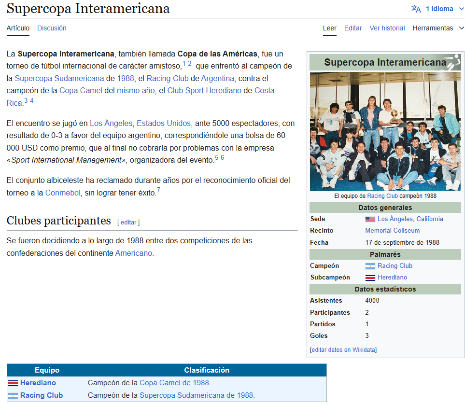Click the 'Supercopa Interamericana' page title
465x404 pixels.
(88, 8)
